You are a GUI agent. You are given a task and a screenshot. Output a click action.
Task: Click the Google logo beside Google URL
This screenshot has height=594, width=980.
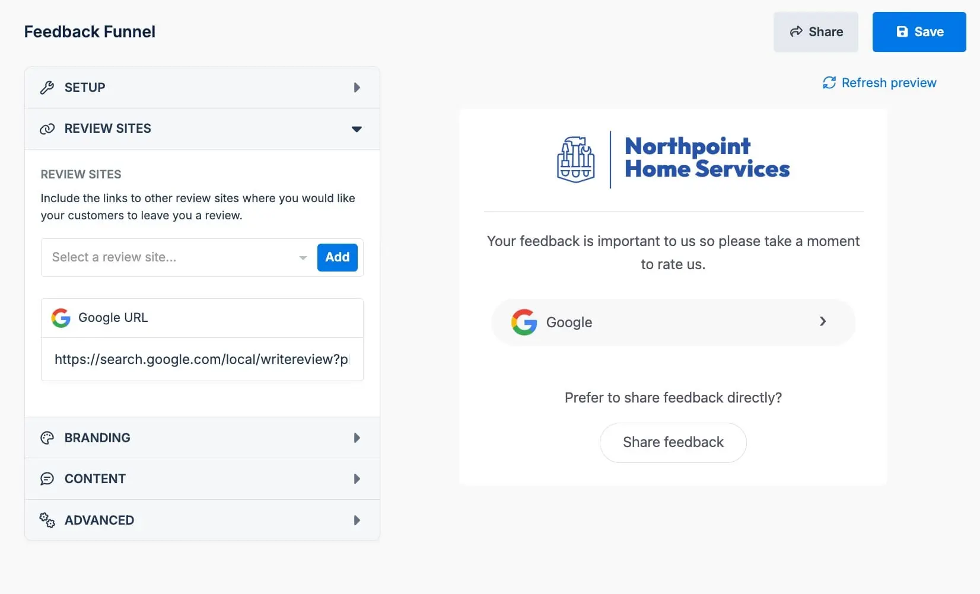click(61, 318)
